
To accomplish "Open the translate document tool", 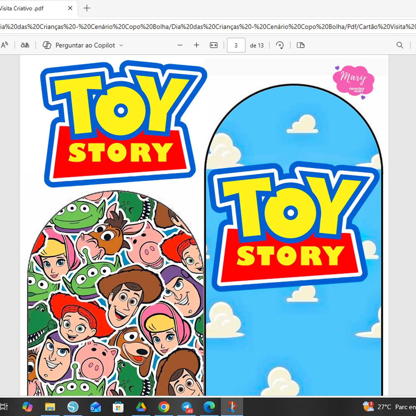I will point(25,45).
